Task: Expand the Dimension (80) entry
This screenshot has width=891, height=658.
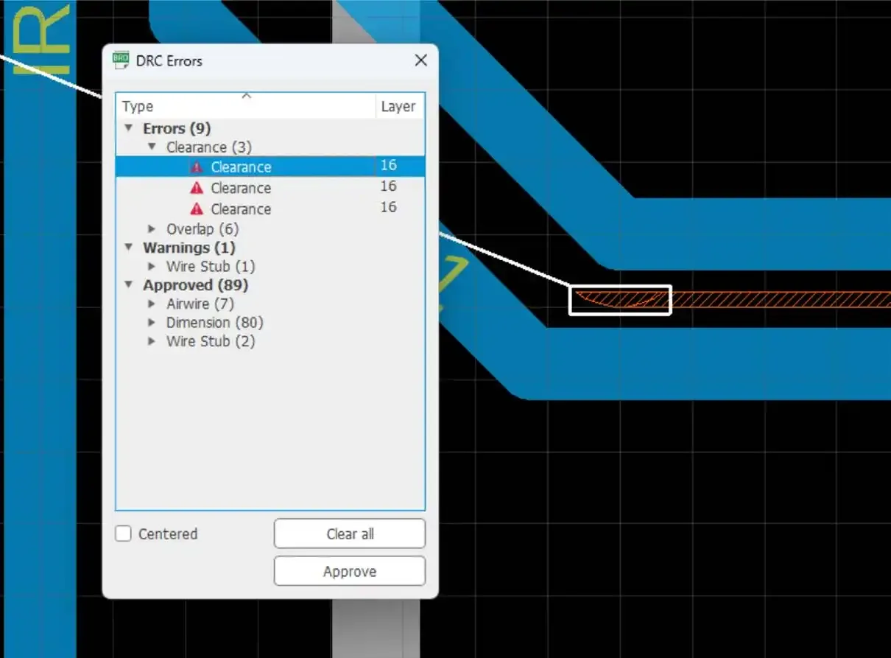Action: point(152,323)
